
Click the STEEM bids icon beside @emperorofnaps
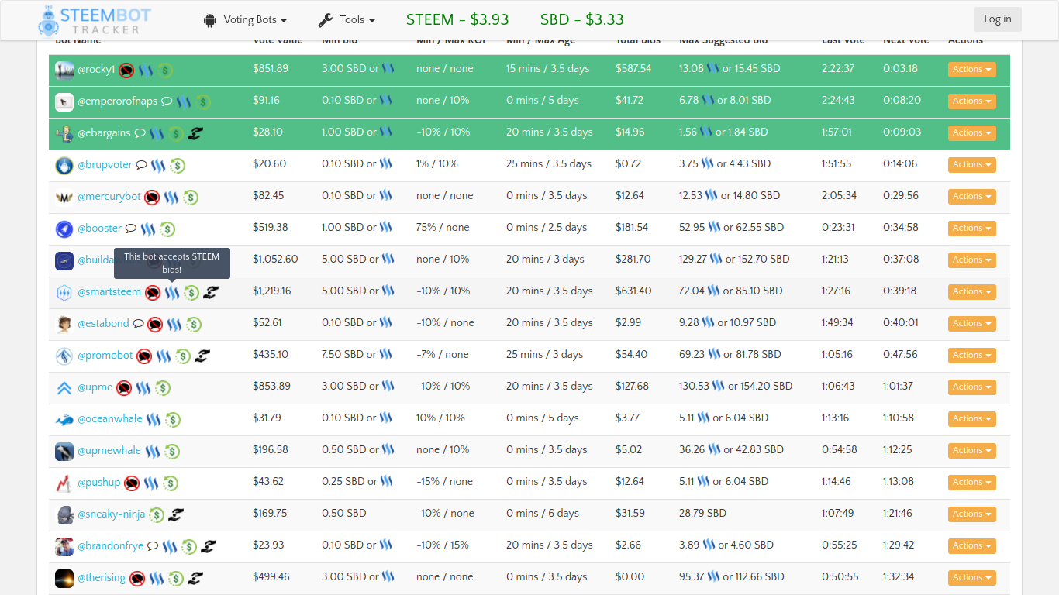(x=184, y=101)
